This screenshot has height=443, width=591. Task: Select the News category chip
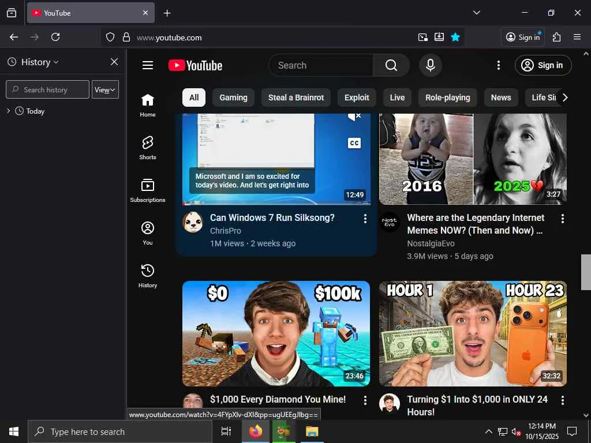[501, 97]
